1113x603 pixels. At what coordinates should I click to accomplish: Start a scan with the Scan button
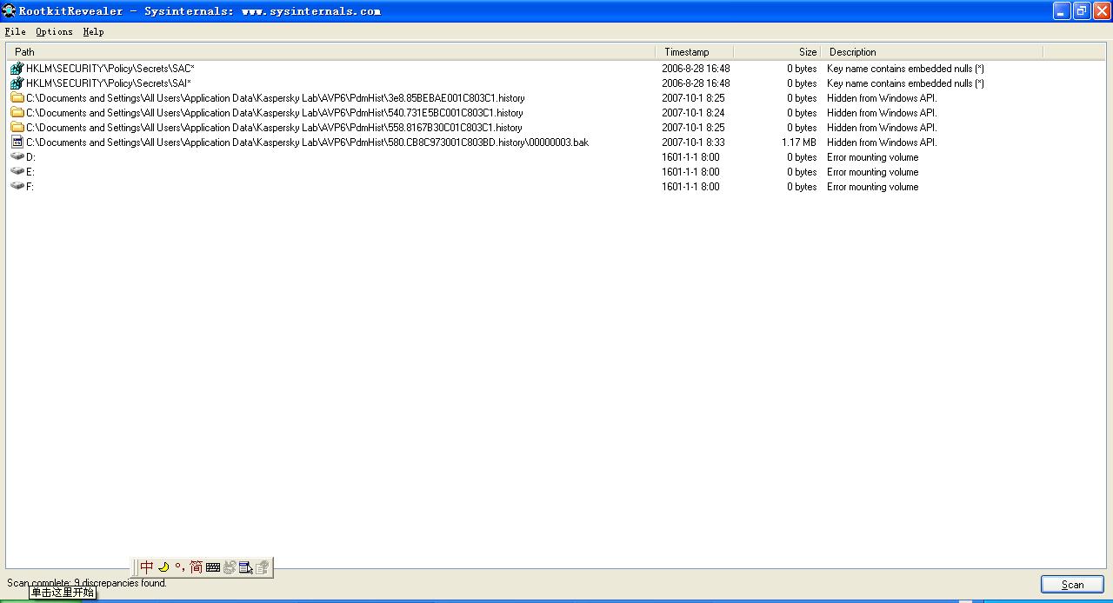(1072, 585)
